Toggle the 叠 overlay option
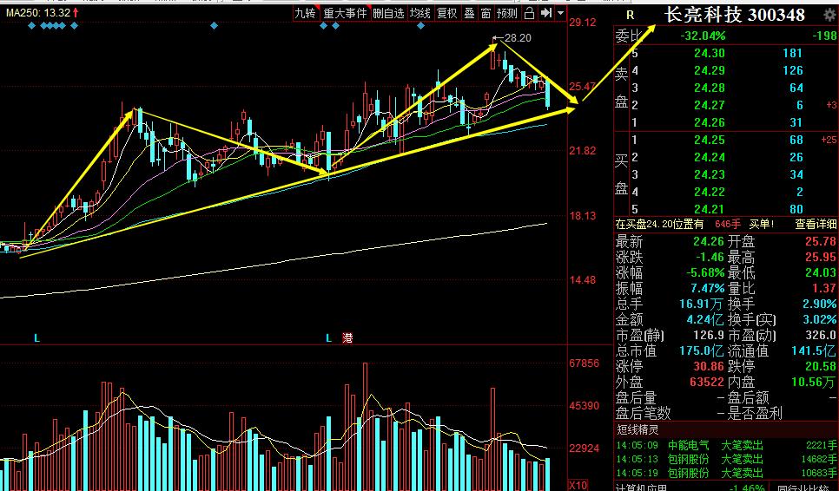This screenshot has width=839, height=491. click(469, 13)
